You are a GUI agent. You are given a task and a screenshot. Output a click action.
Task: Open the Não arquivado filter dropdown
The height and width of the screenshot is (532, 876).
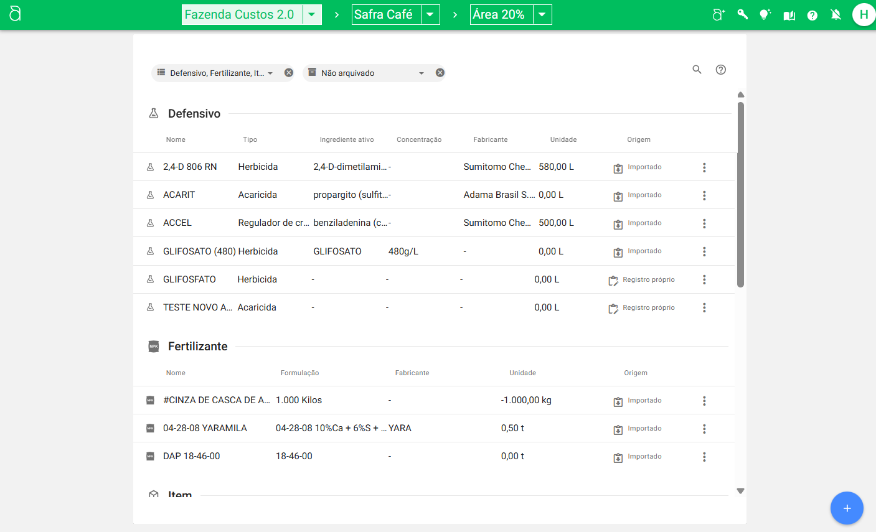pos(421,73)
